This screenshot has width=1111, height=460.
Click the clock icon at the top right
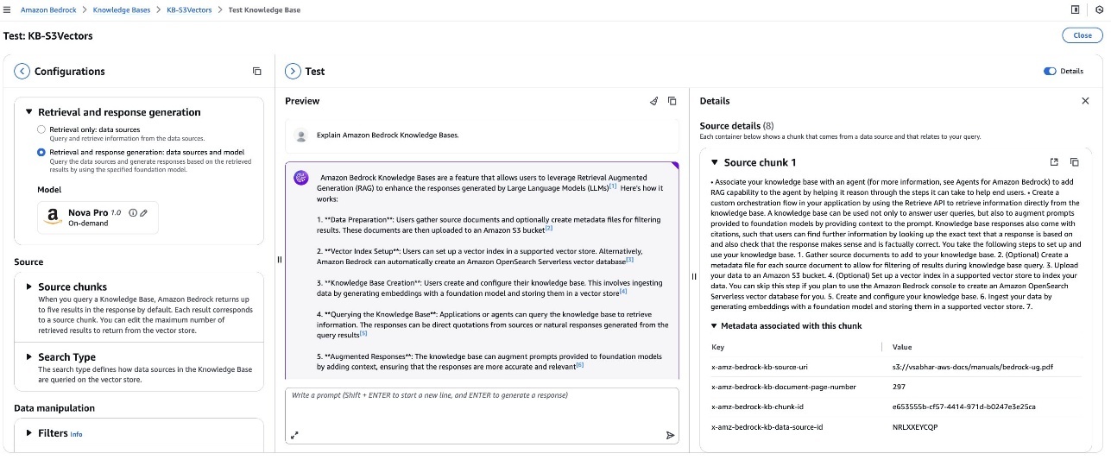[x=1100, y=9]
